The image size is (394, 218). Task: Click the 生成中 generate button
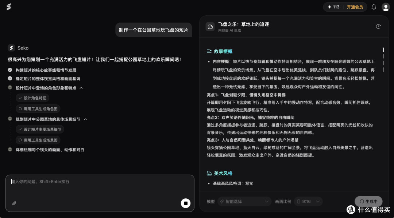pyautogui.click(x=368, y=202)
